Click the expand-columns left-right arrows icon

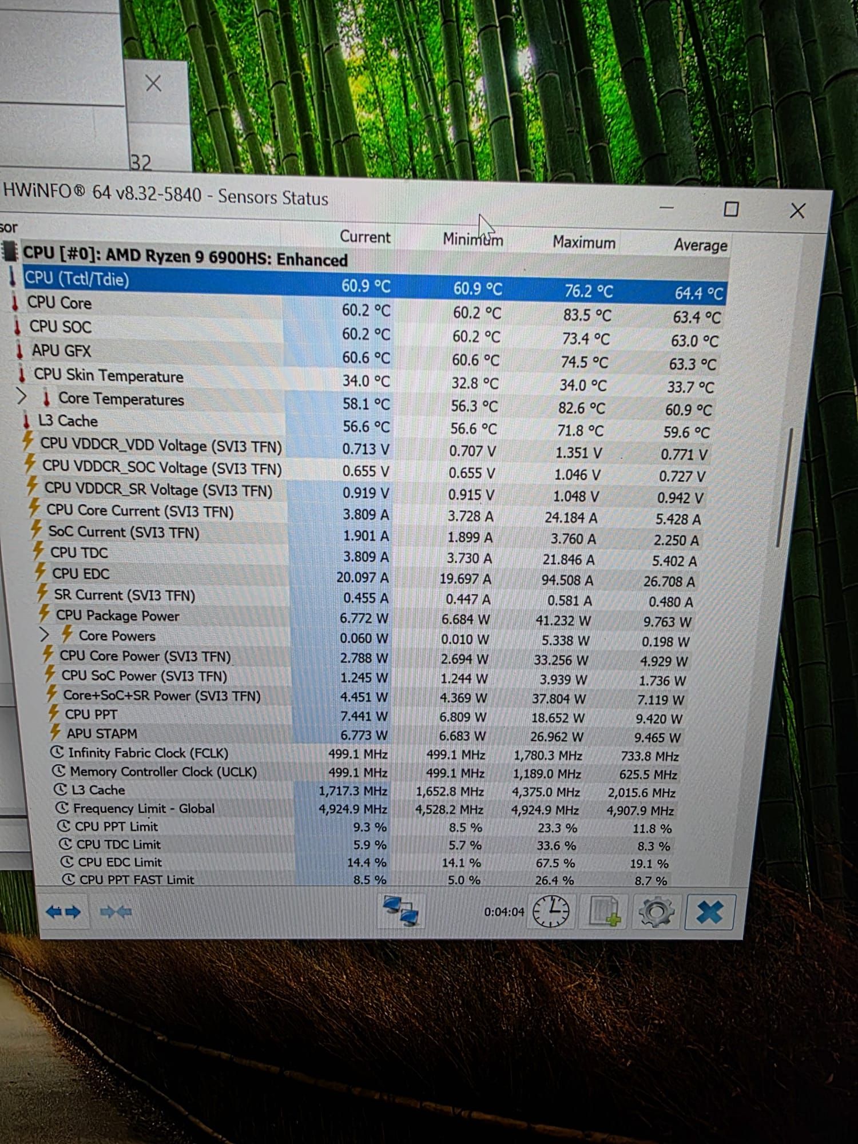(63, 912)
